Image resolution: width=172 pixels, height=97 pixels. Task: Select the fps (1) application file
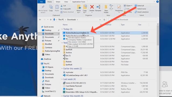68,56
